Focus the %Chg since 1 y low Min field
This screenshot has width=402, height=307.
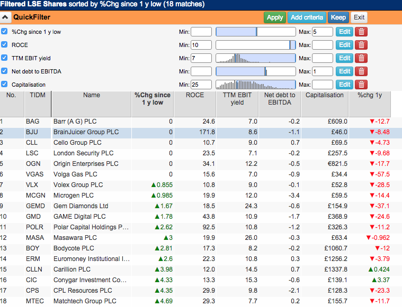tap(201, 32)
